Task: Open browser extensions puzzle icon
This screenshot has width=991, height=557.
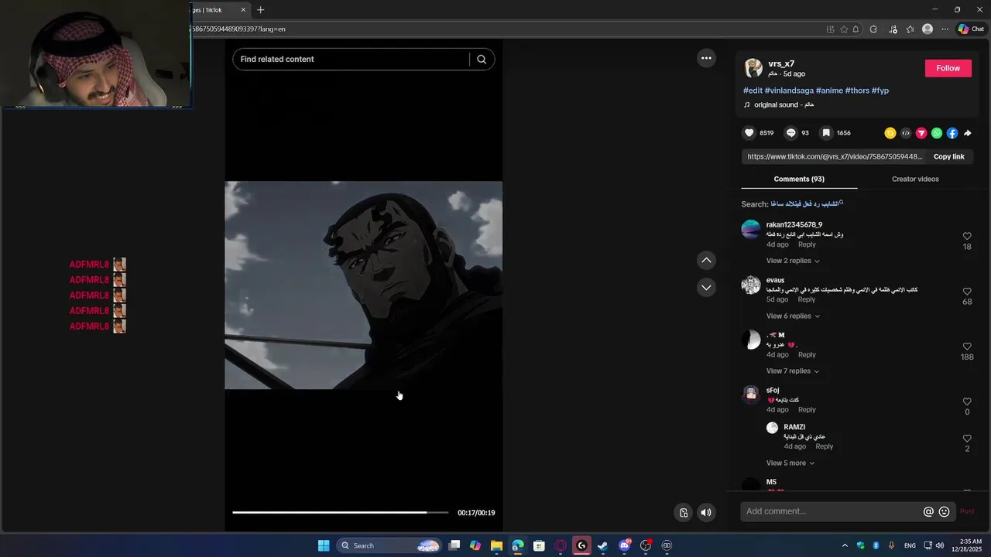Action: 873,29
